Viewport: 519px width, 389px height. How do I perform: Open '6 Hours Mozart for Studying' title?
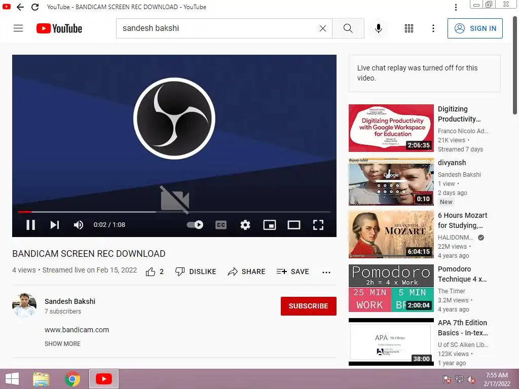coord(462,220)
